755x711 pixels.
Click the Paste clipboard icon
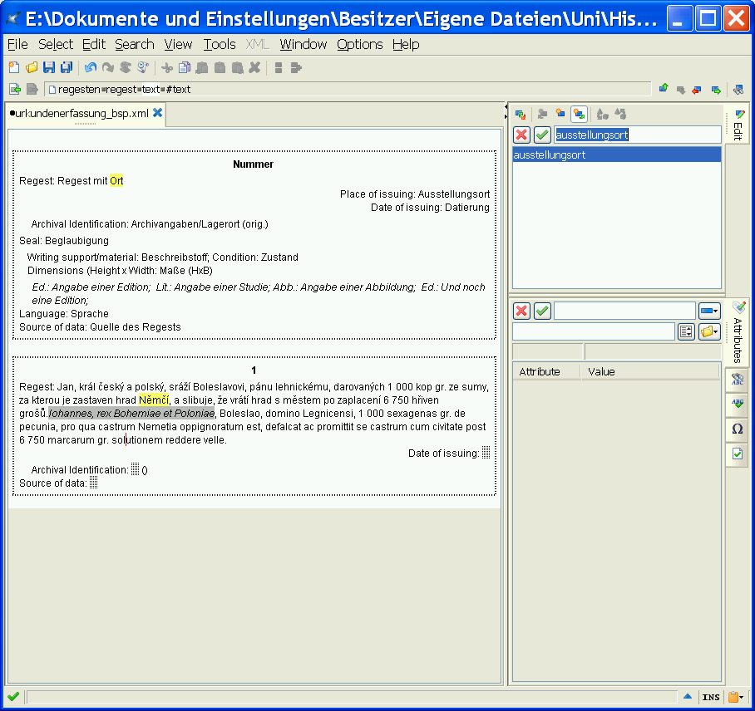pos(220,67)
